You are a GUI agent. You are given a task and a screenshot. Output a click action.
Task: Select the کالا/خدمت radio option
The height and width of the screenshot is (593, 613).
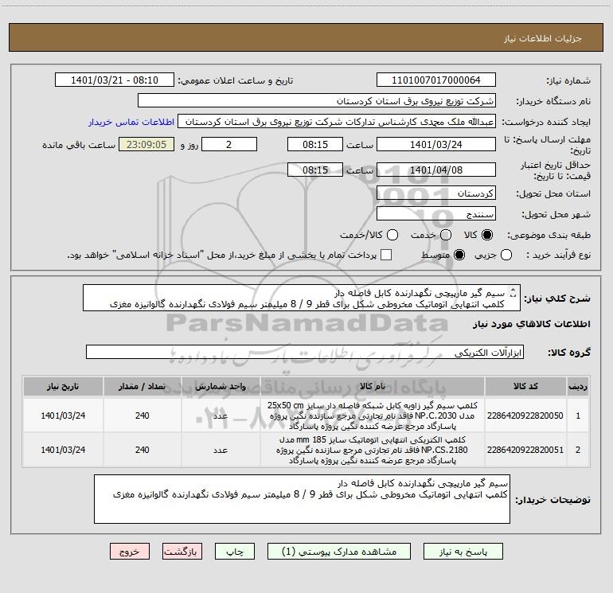(x=392, y=235)
